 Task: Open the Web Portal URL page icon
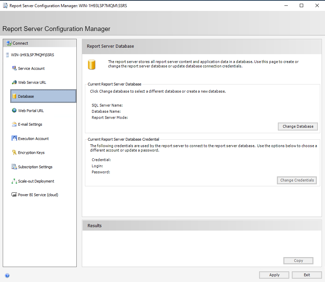click(15, 110)
